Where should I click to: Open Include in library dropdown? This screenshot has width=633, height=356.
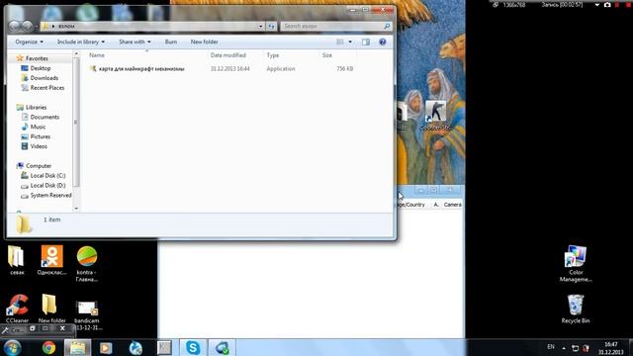(x=81, y=42)
